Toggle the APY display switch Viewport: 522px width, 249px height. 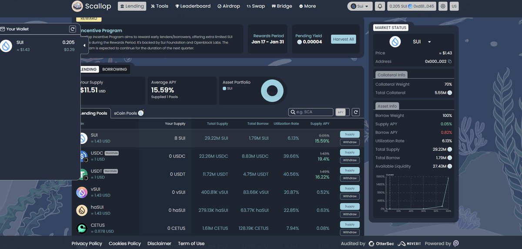click(x=342, y=112)
